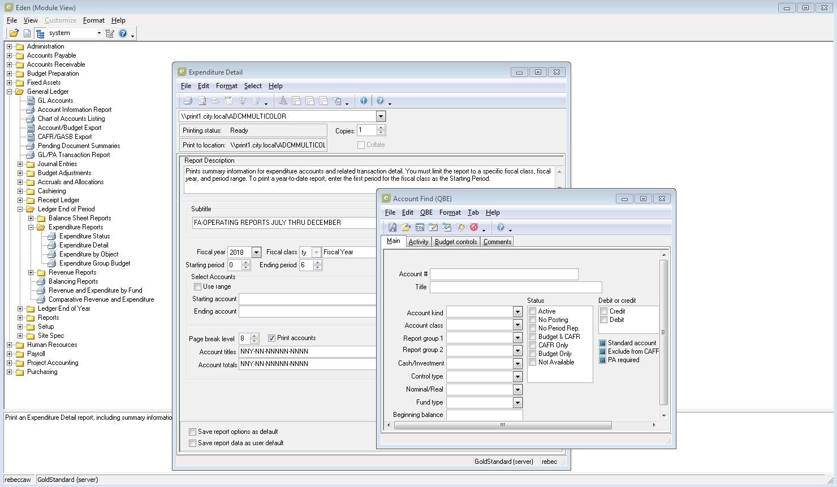The height and width of the screenshot is (487, 837).
Task: Toggle the Standard account checkbox
Action: point(603,343)
